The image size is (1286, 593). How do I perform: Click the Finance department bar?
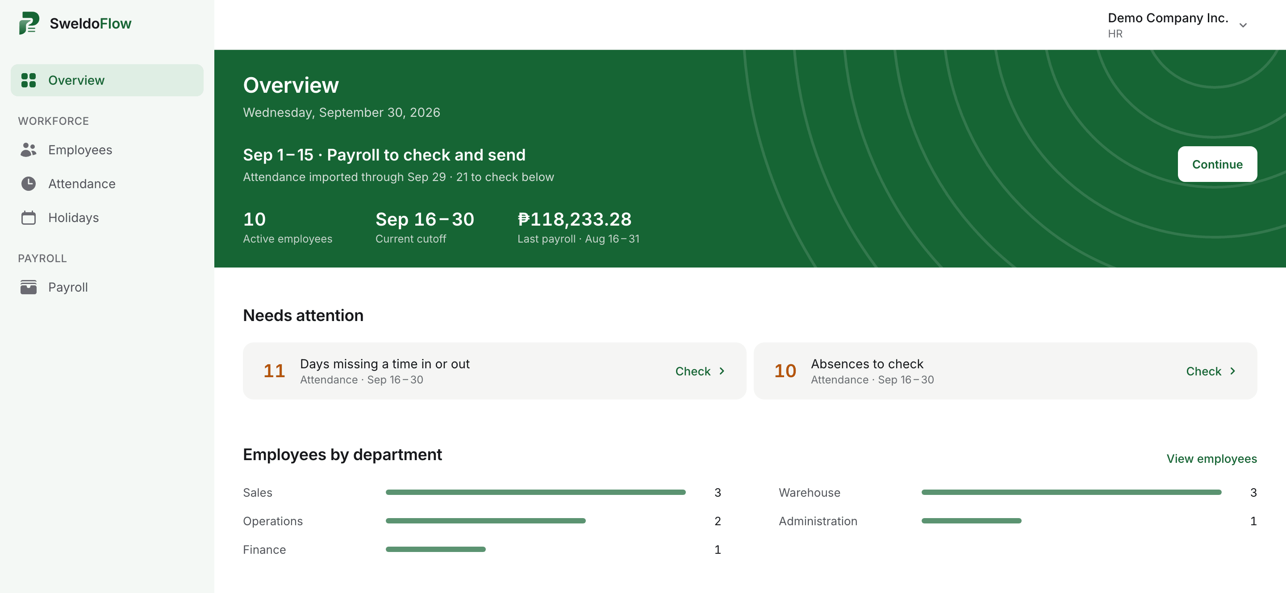435,549
